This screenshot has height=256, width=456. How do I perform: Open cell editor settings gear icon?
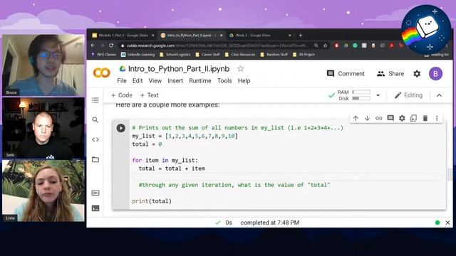[x=402, y=118]
